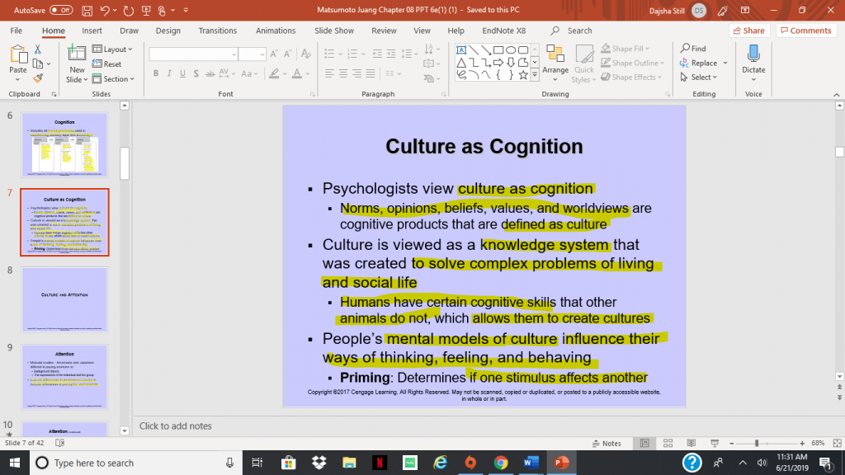845x475 pixels.
Task: Click the Share button
Action: (748, 31)
